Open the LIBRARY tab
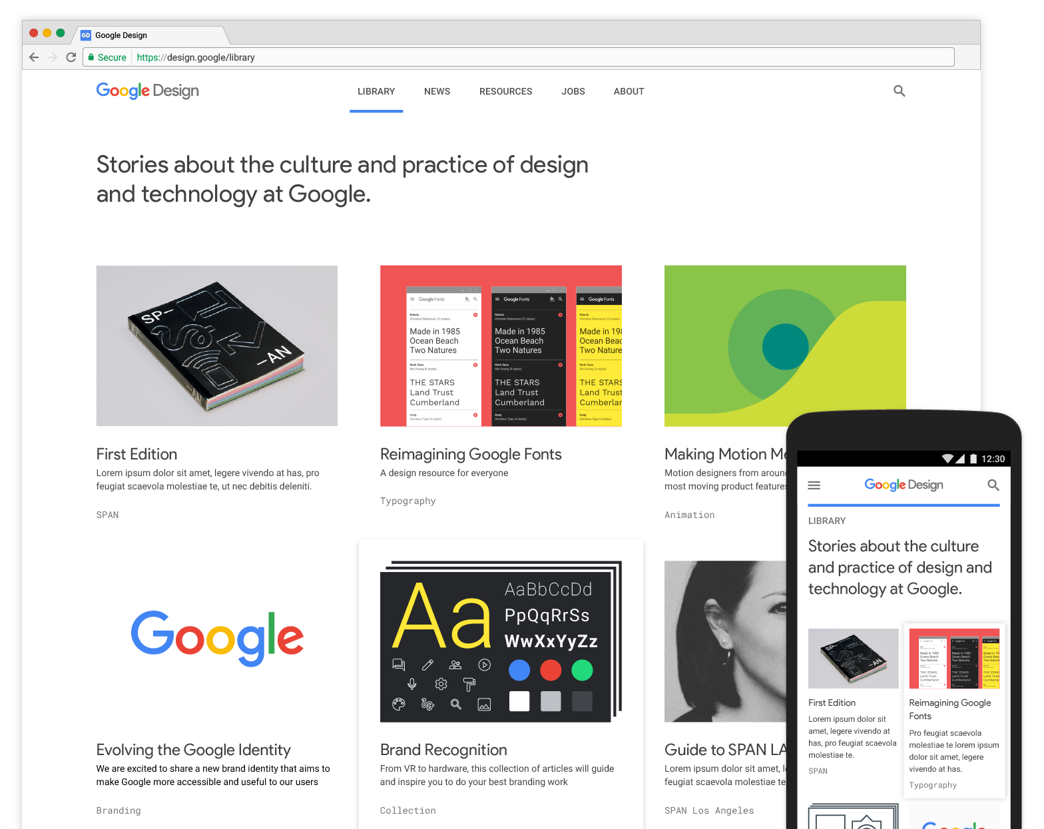 tap(376, 91)
